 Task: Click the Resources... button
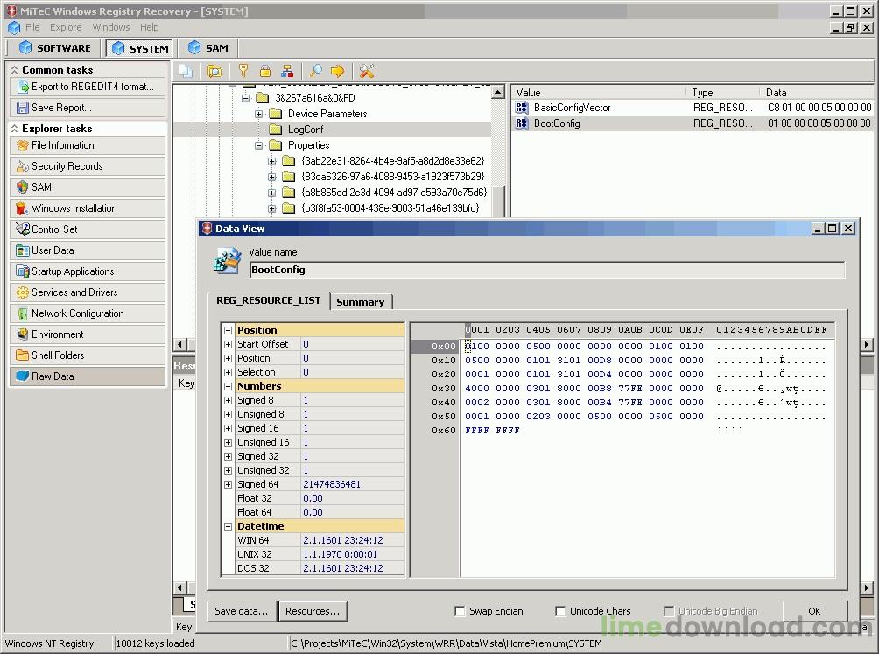tap(313, 611)
